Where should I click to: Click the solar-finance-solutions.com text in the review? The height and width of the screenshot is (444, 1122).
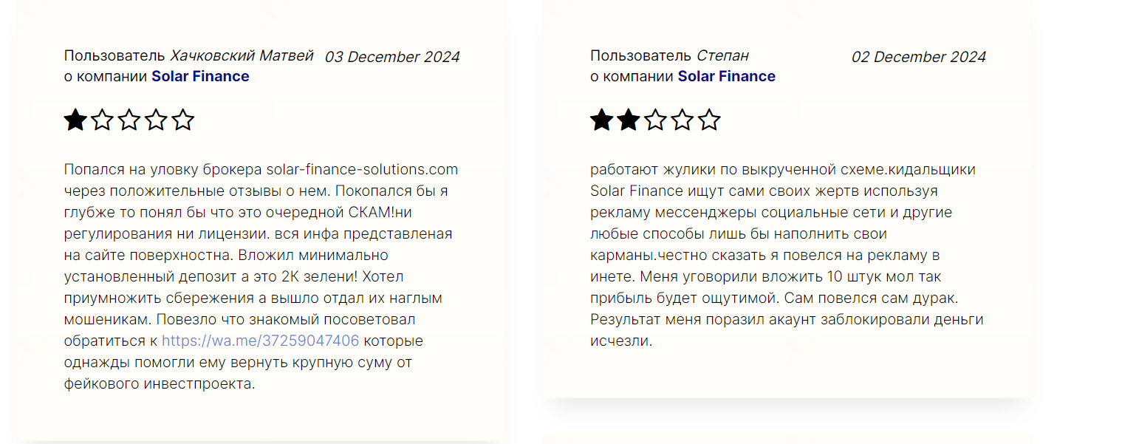click(362, 169)
